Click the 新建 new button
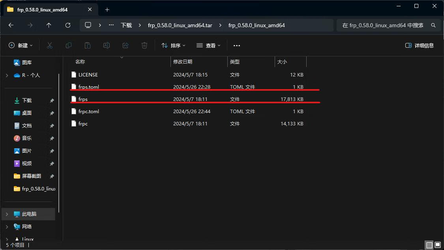 tap(21, 45)
